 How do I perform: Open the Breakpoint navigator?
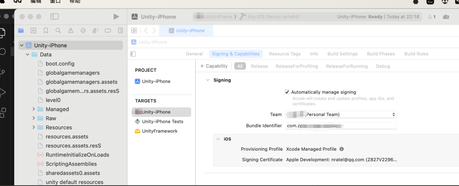coord(108,30)
